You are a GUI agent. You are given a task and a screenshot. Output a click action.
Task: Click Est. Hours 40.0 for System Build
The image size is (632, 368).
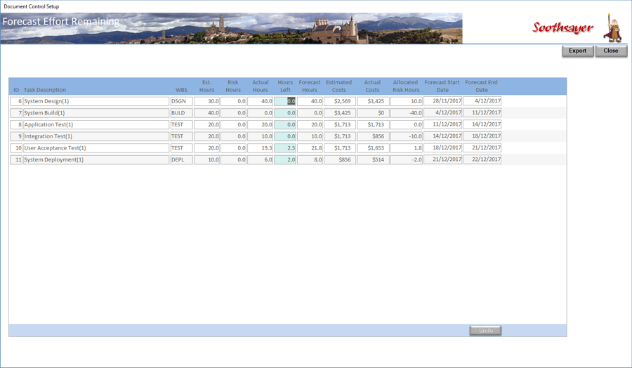(x=206, y=113)
